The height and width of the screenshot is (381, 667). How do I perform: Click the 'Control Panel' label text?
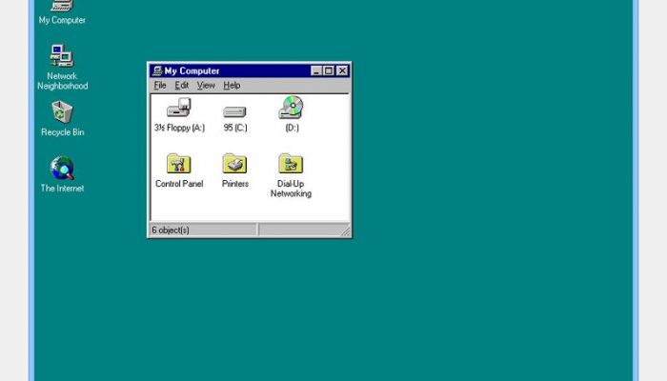point(179,184)
